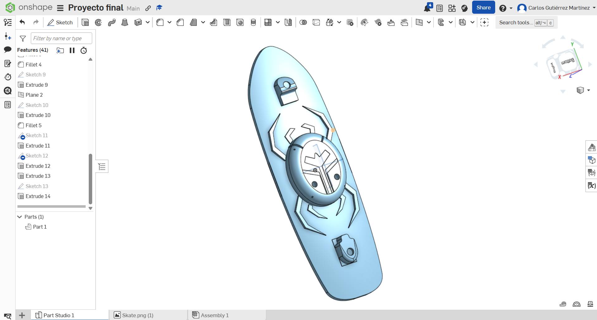Open the notifications bell icon
This screenshot has width=597, height=320.
point(427,7)
